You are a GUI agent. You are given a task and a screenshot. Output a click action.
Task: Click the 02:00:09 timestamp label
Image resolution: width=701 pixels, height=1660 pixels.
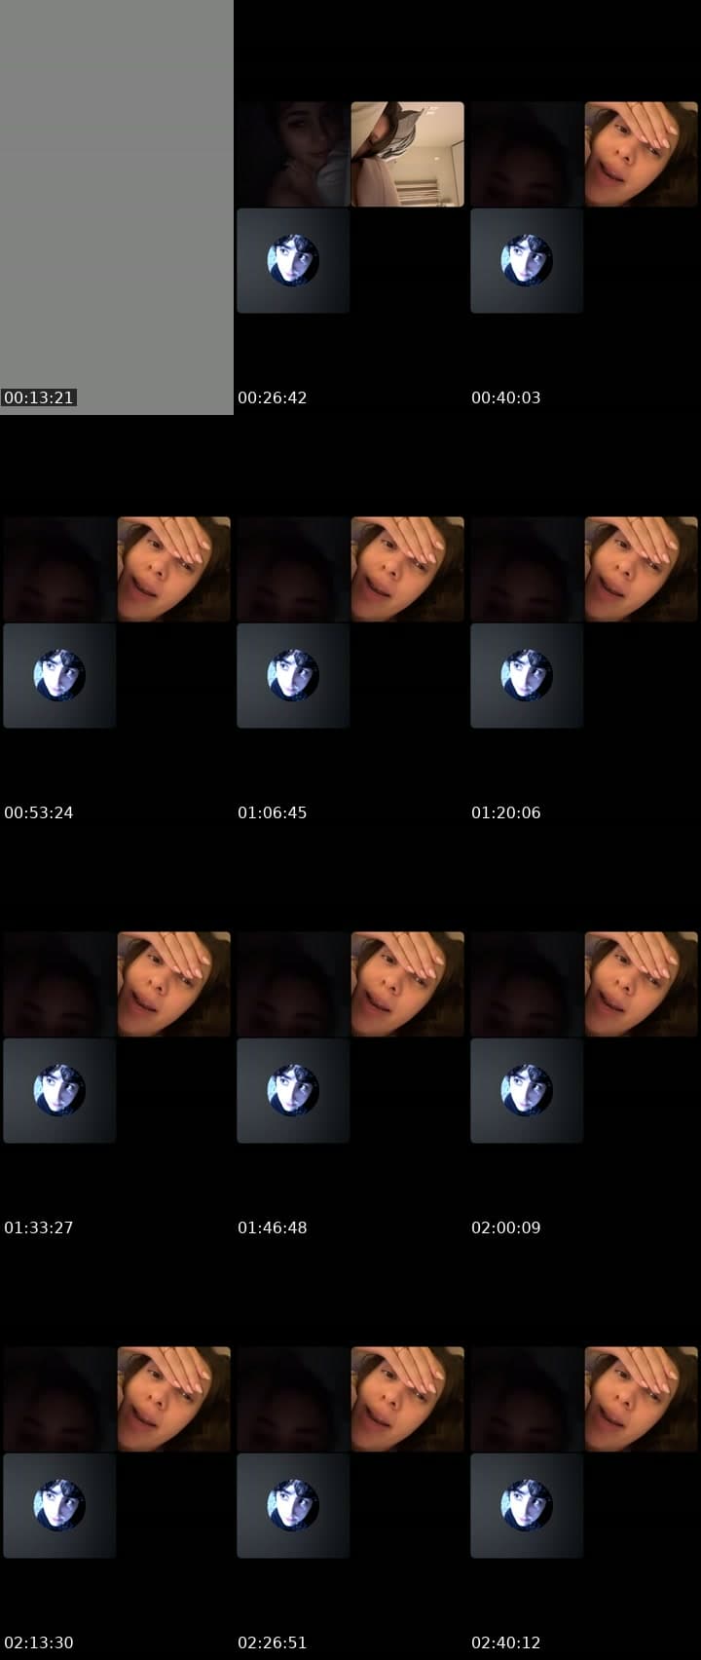coord(506,1227)
